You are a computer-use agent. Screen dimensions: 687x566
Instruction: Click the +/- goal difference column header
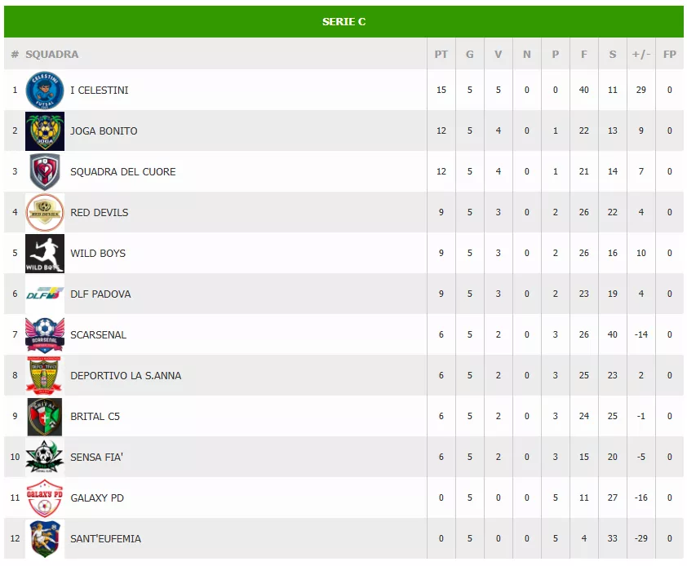tap(641, 55)
